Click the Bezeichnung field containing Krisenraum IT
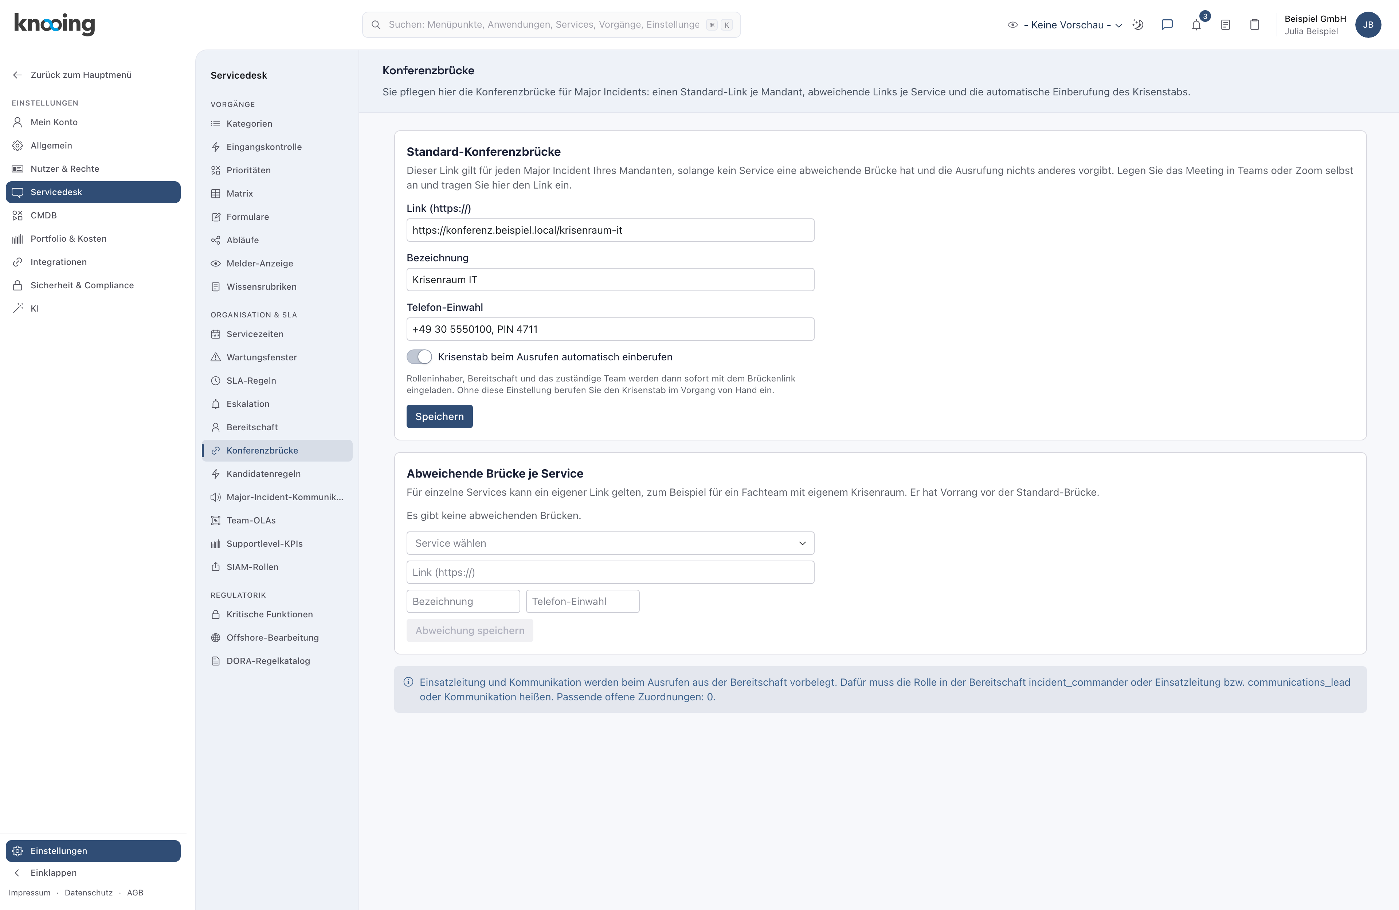Screen dimensions: 1399x910 [610, 280]
